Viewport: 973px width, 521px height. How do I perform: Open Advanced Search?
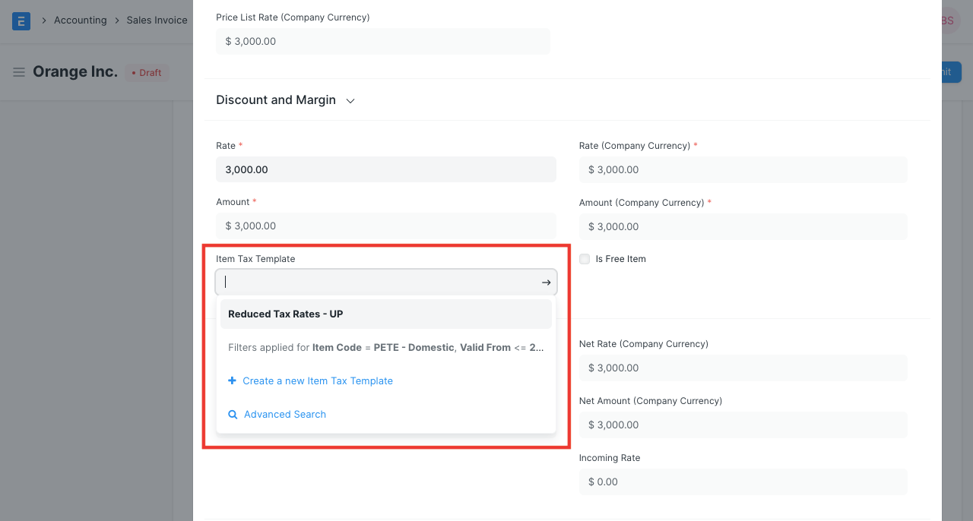(284, 414)
